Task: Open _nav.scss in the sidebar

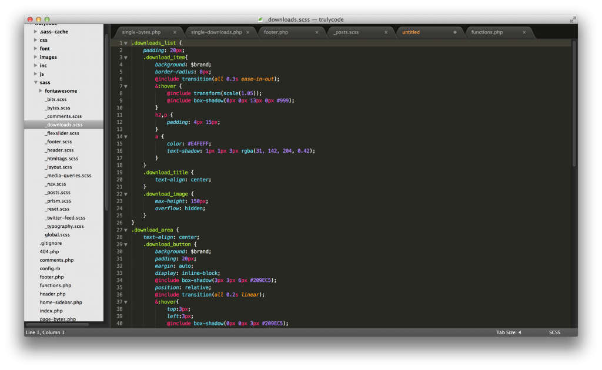Action: (x=55, y=184)
